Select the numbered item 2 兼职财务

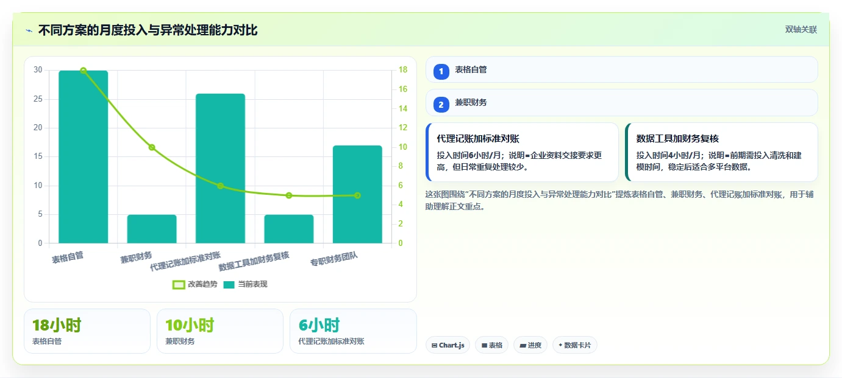pos(621,102)
